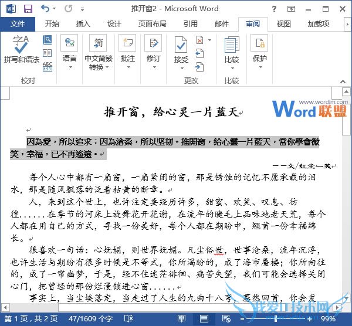Switch to the 页面布局 tab
This screenshot has width=352, height=326.
[152, 24]
